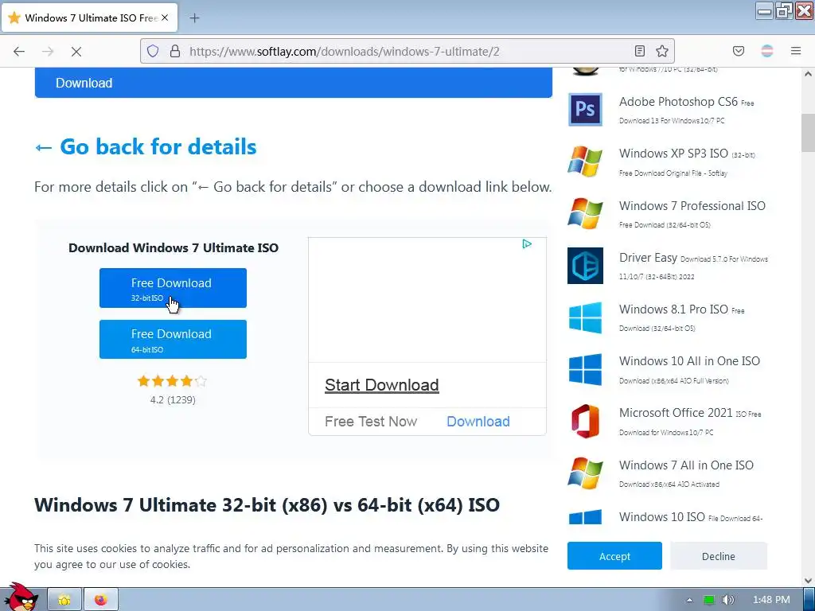The width and height of the screenshot is (815, 611).
Task: Click the Windows 8.1 Pro ISO logo
Action: click(585, 317)
